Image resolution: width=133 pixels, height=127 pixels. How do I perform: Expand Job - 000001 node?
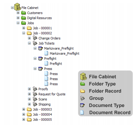[24, 28]
